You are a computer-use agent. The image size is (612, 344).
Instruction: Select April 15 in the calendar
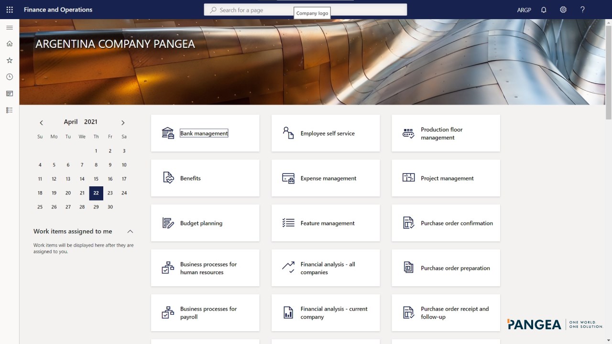pyautogui.click(x=96, y=179)
